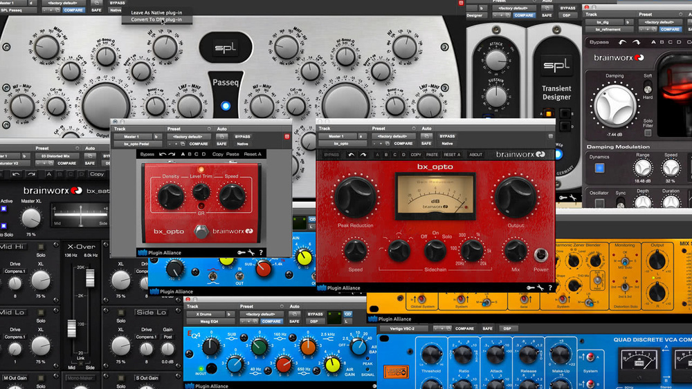Click Vertigo logo badge on blue VSC-2 panel
Screen dimensions: 692x389
pyautogui.click(x=396, y=372)
